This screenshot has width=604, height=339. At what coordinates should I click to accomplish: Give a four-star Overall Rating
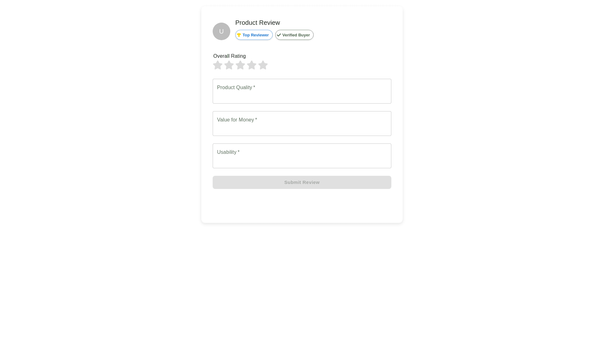(x=252, y=65)
